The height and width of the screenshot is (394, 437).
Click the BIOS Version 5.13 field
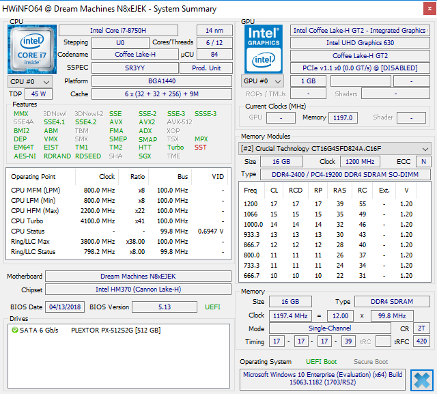click(165, 307)
